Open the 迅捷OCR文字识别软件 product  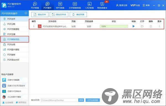[14, 86]
